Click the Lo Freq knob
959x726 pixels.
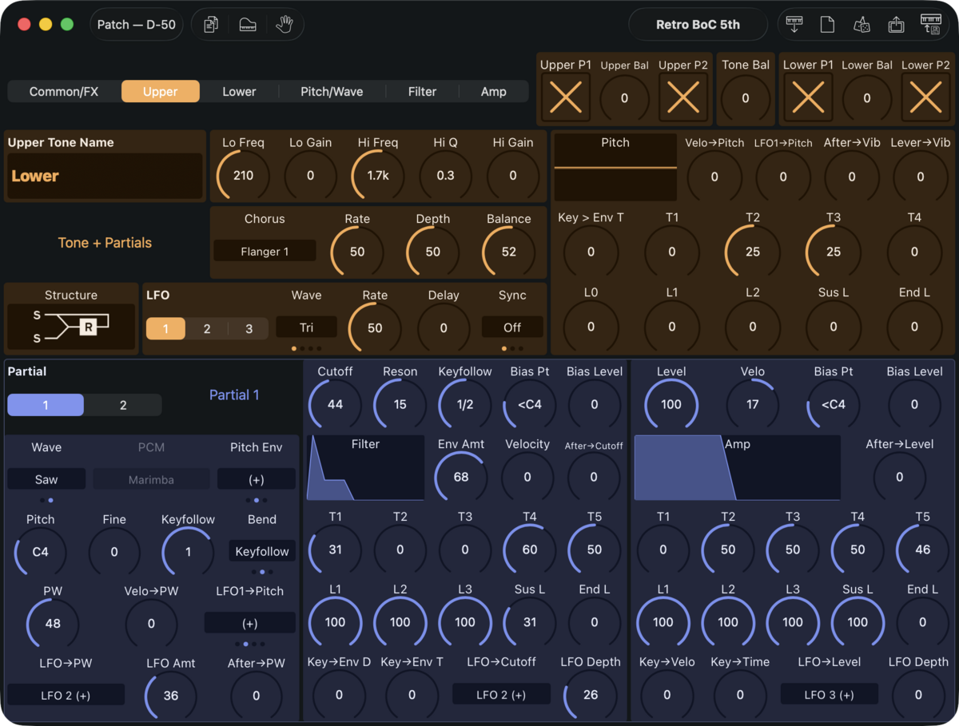click(243, 175)
